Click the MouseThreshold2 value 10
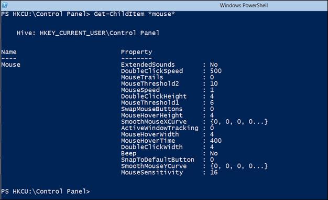This screenshot has width=328, height=200. coord(214,83)
